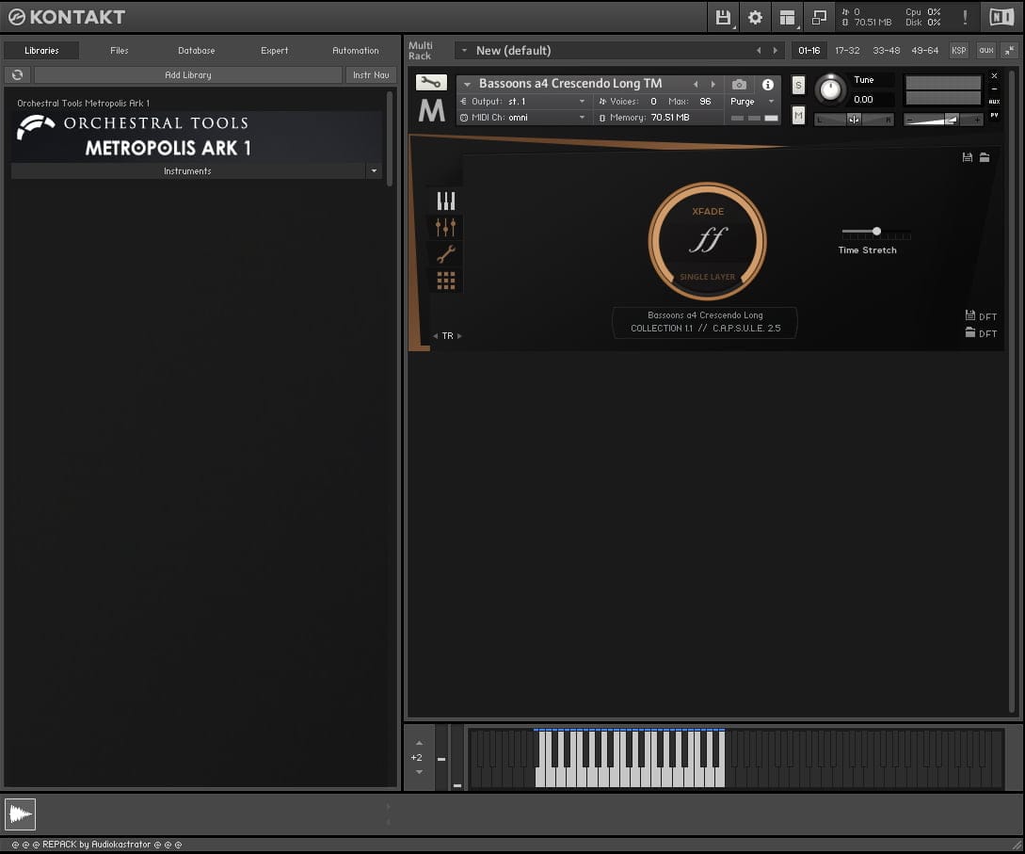Save DFT setting with disk icon
Screen dimensions: 1025x854
click(x=970, y=315)
